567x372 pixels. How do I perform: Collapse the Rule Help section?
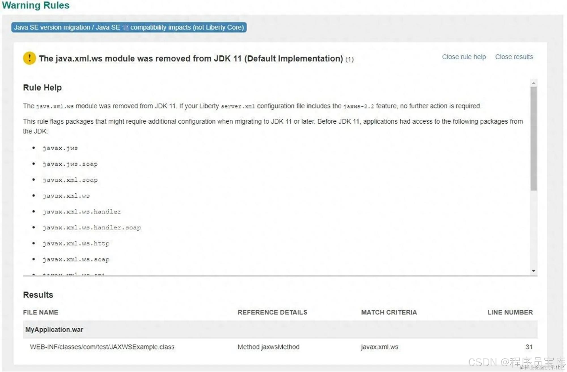coord(42,88)
